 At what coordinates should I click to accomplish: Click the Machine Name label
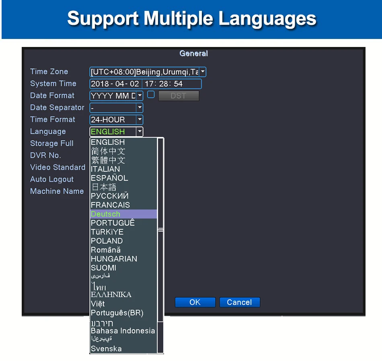(57, 191)
